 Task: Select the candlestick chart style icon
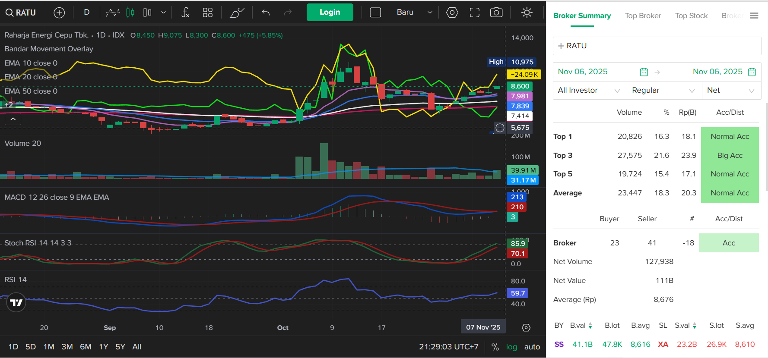coord(130,13)
